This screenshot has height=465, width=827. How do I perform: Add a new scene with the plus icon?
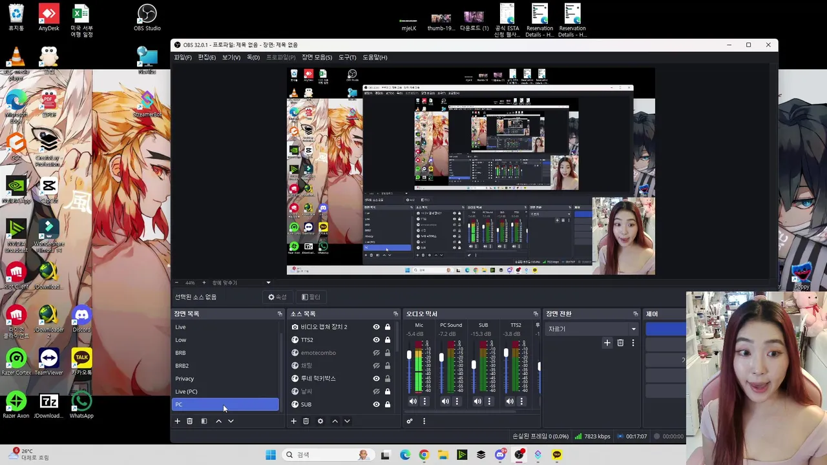[x=177, y=421]
